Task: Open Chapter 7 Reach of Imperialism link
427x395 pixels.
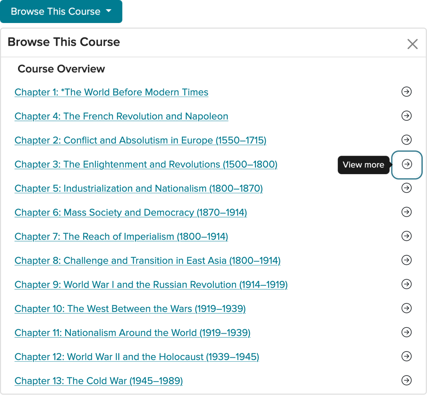Action: tap(121, 237)
